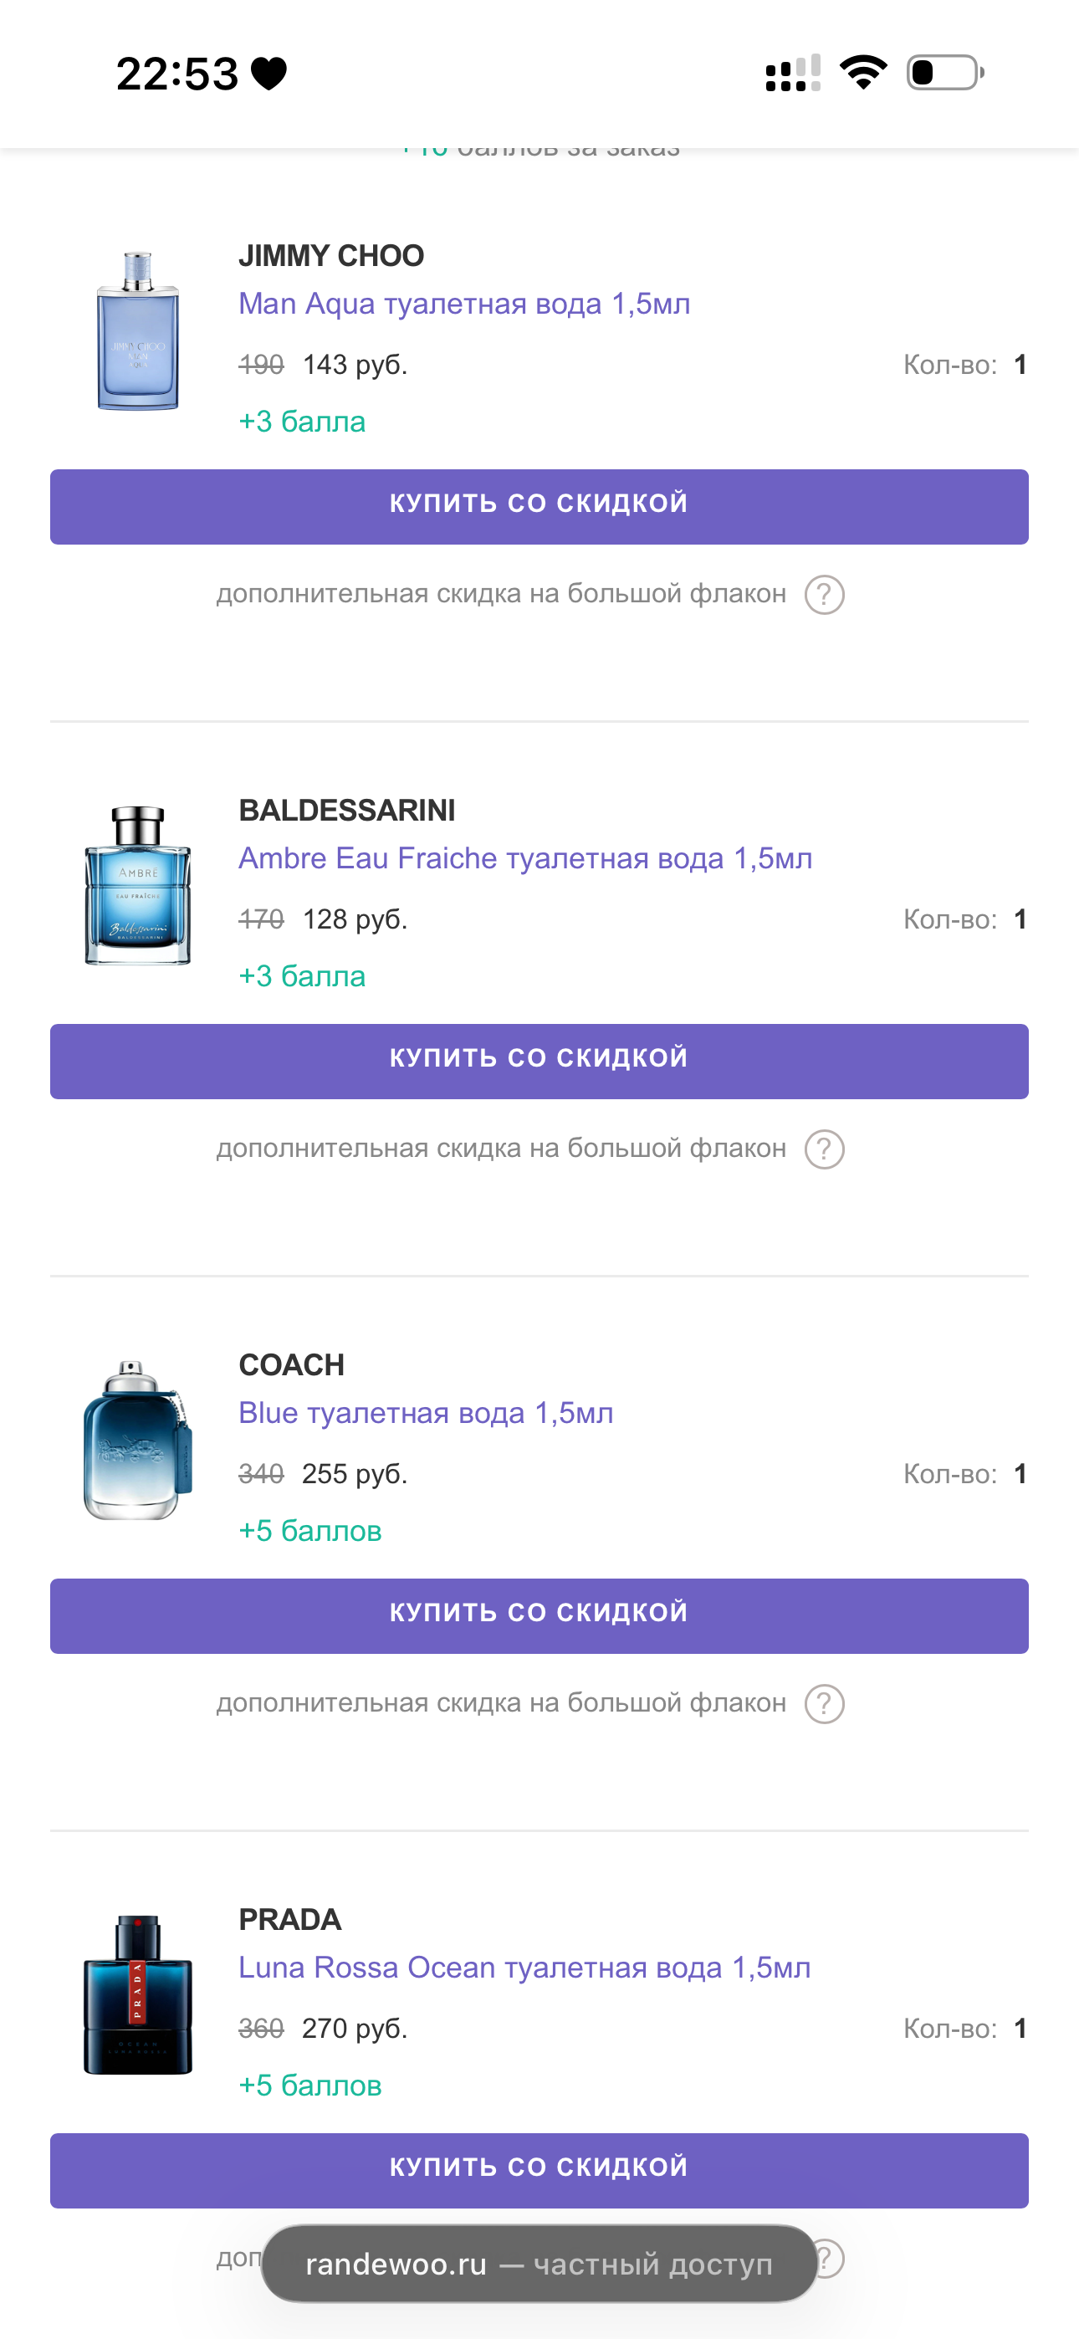Open Prada Luna Rossa Ocean bottle image
Screen dimensions: 1079x2339
point(138,1995)
